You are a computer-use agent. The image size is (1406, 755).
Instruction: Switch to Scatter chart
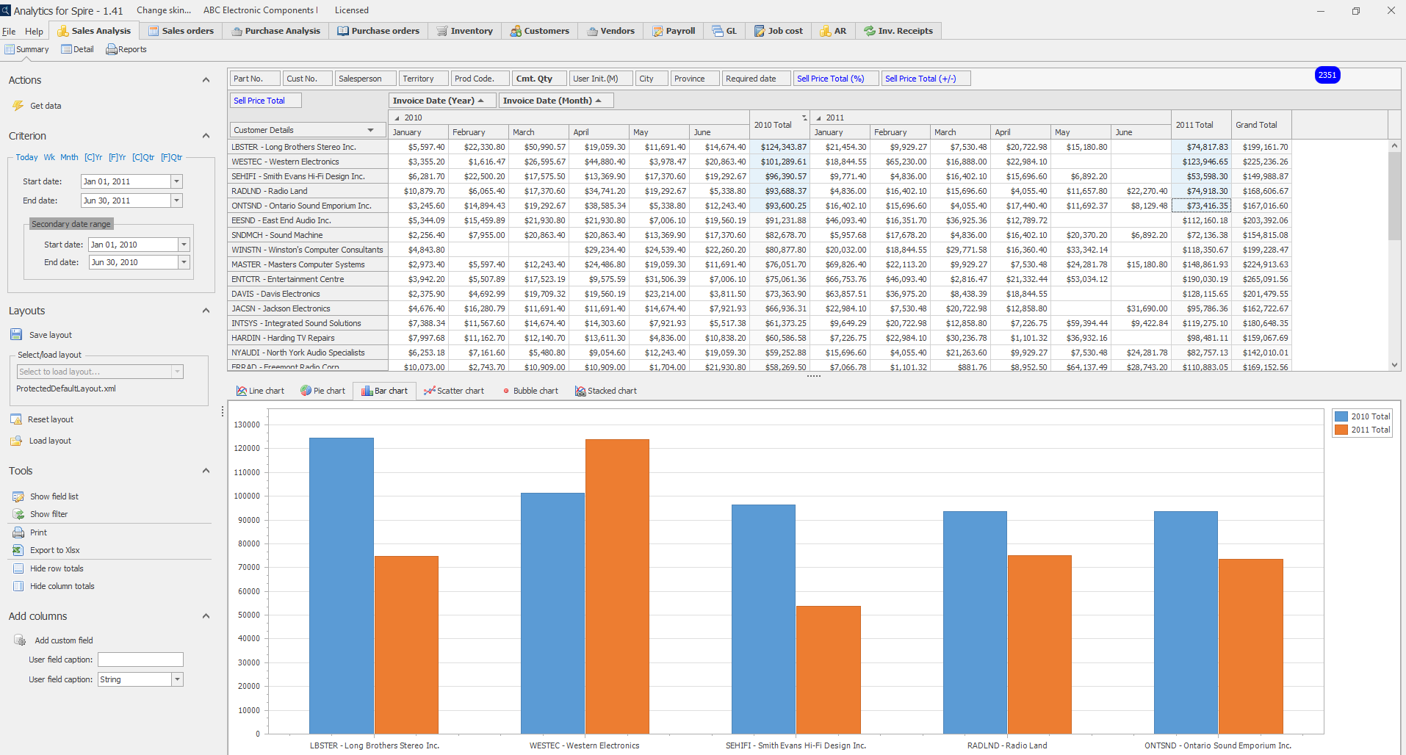pos(454,391)
